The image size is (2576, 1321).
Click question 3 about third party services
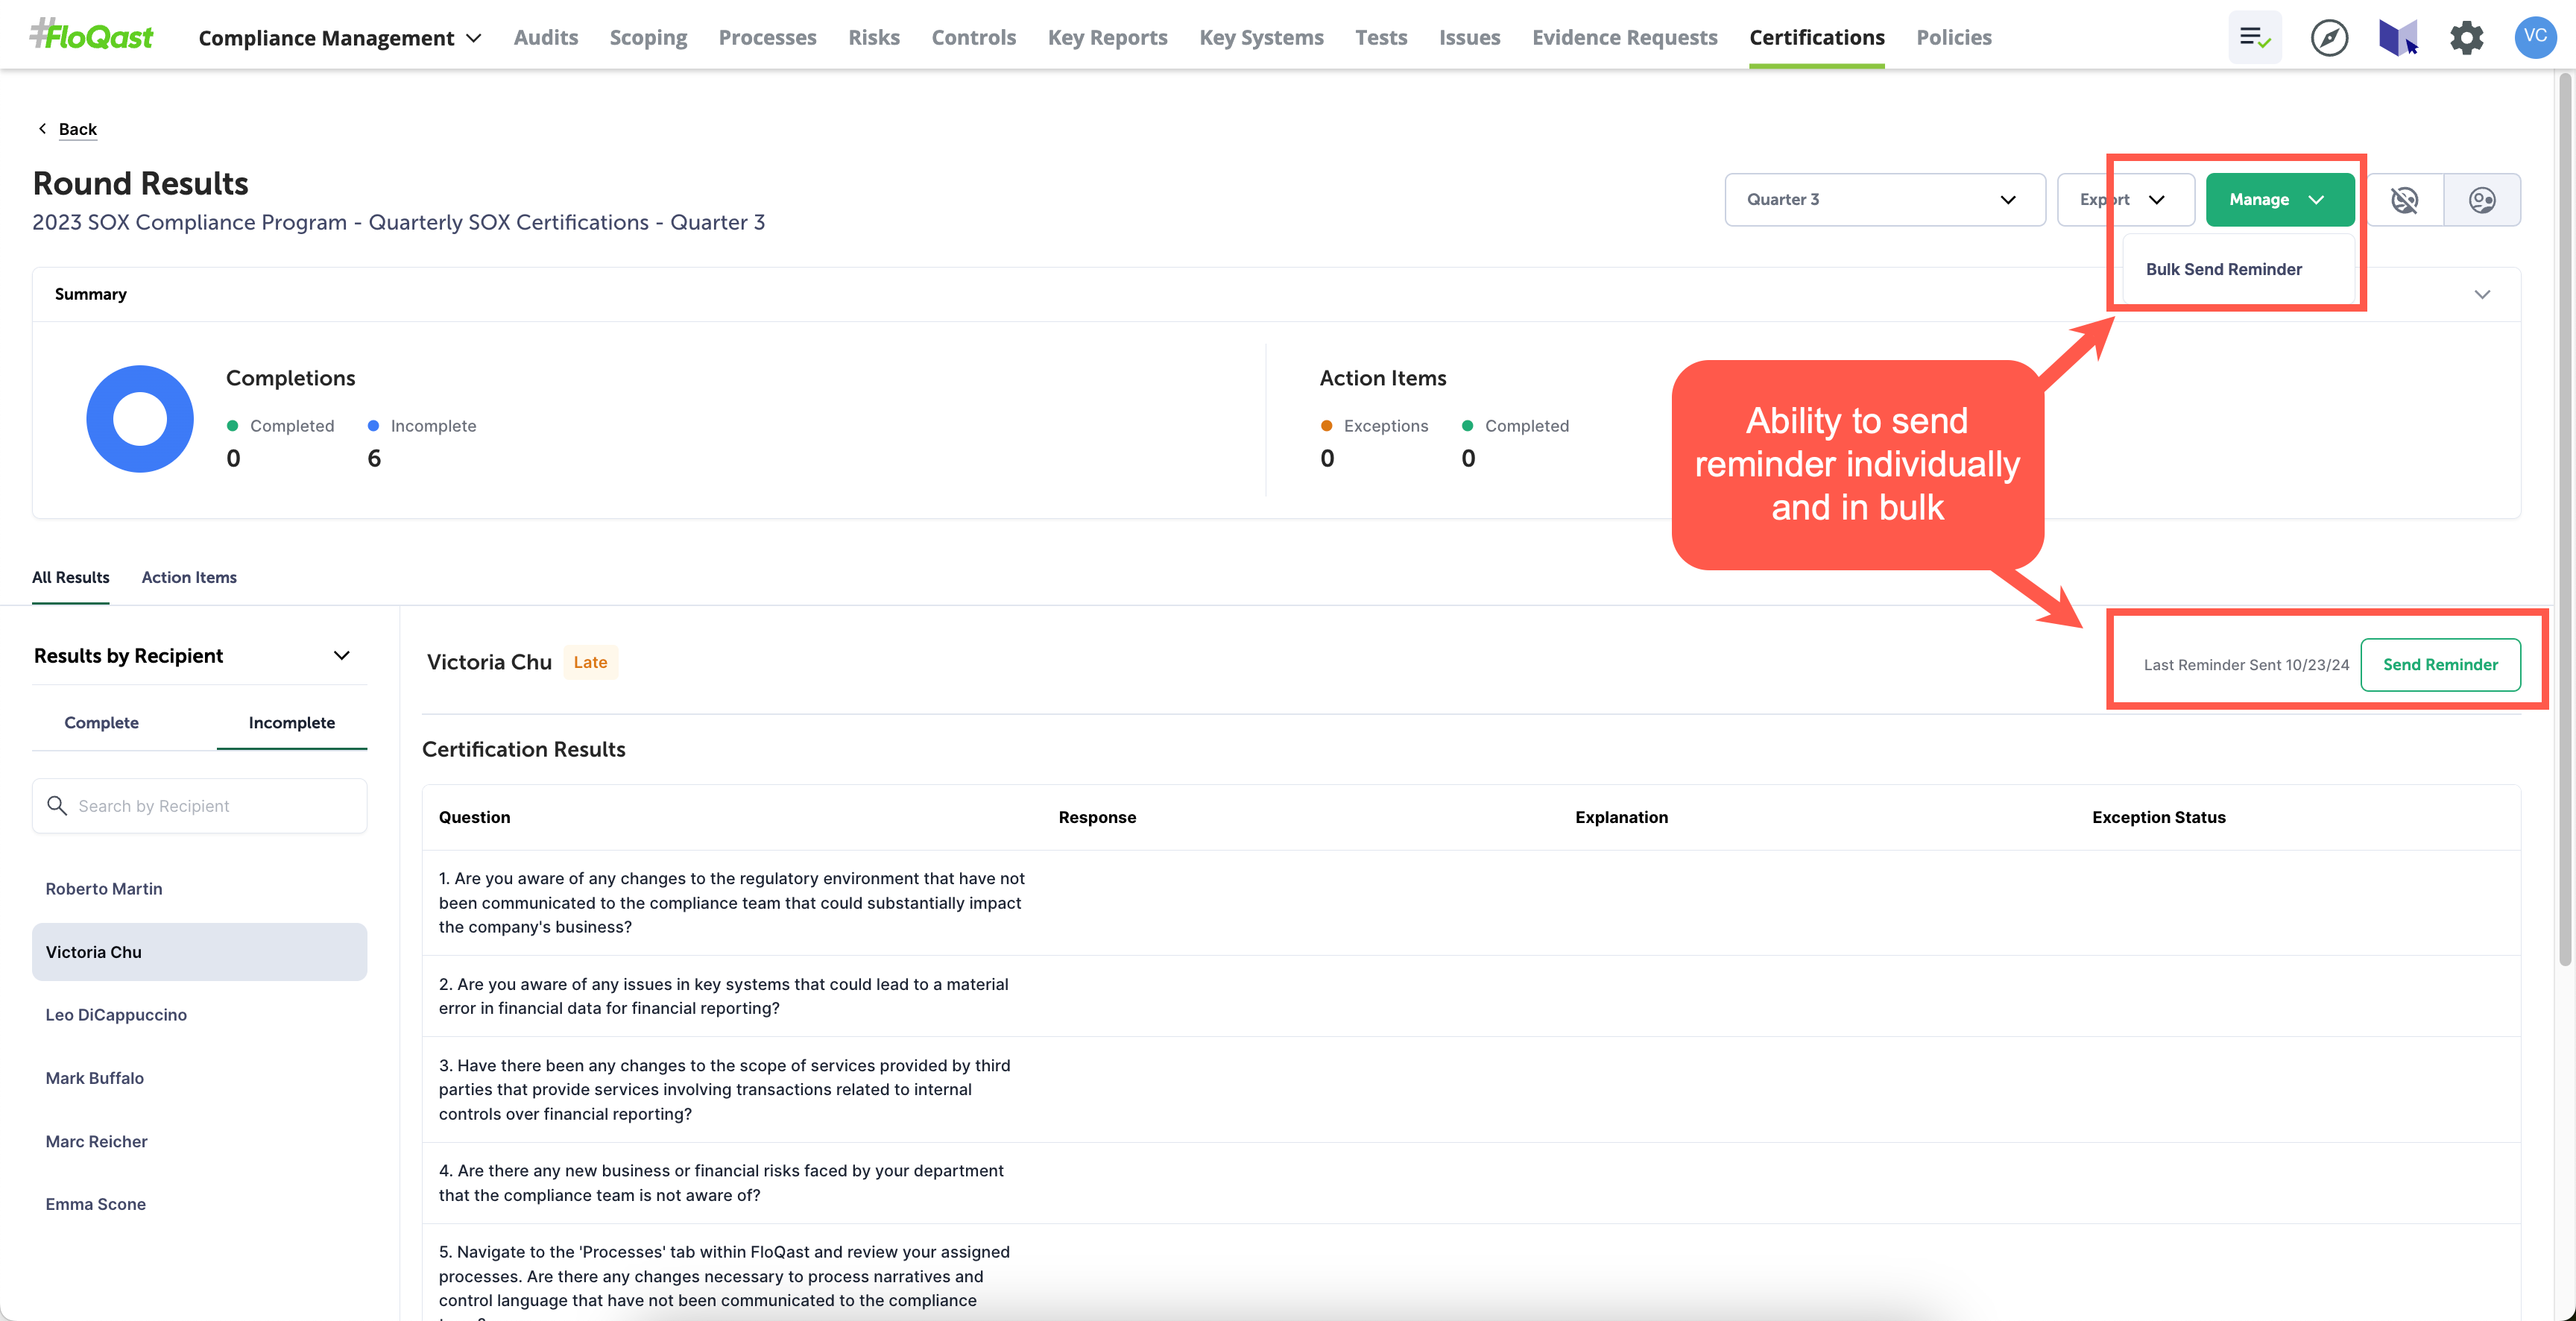coord(725,1089)
